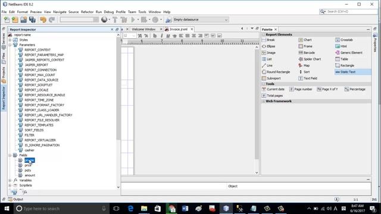Select the Map element in Palette
381x214 pixels.
tap(304, 65)
